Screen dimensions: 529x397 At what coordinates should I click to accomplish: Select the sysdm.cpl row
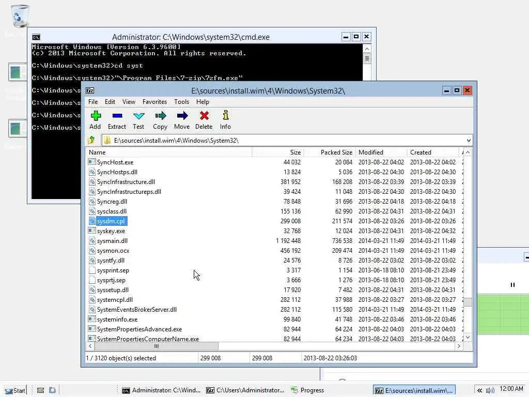[x=275, y=221]
